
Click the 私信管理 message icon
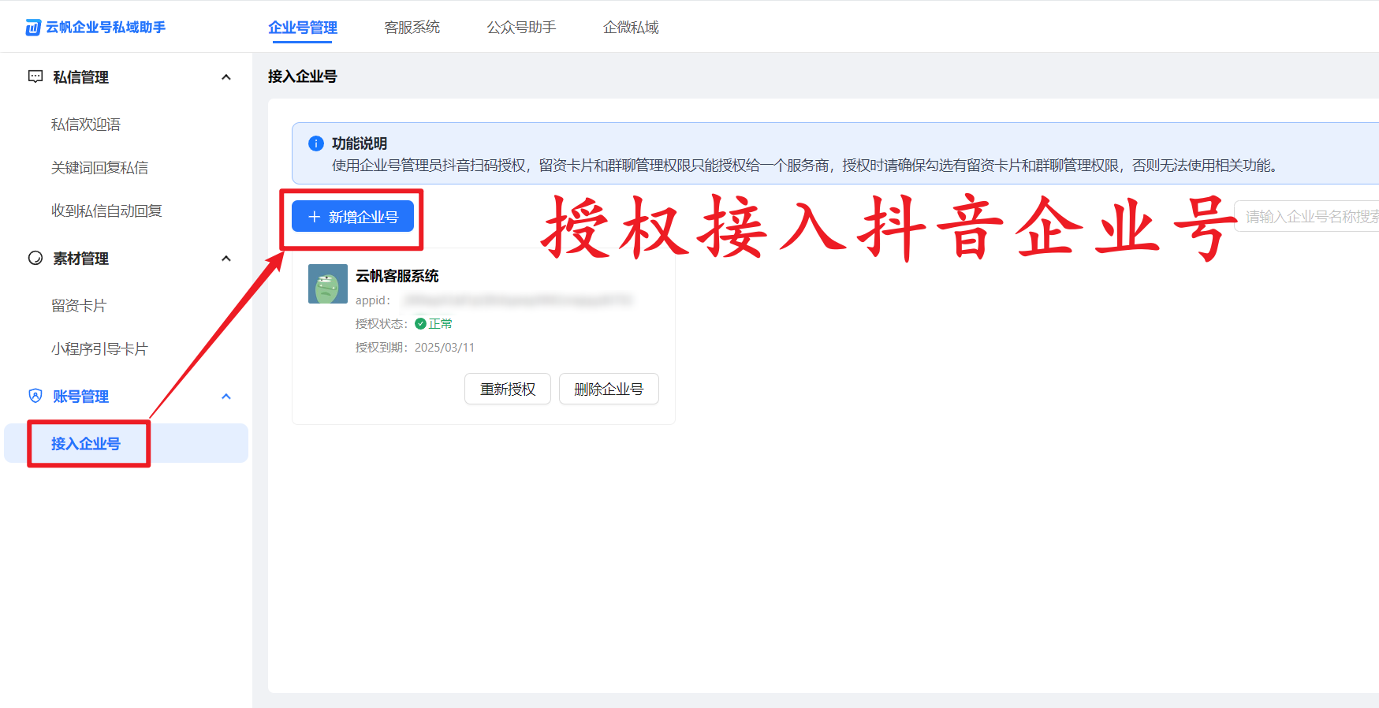tap(35, 76)
